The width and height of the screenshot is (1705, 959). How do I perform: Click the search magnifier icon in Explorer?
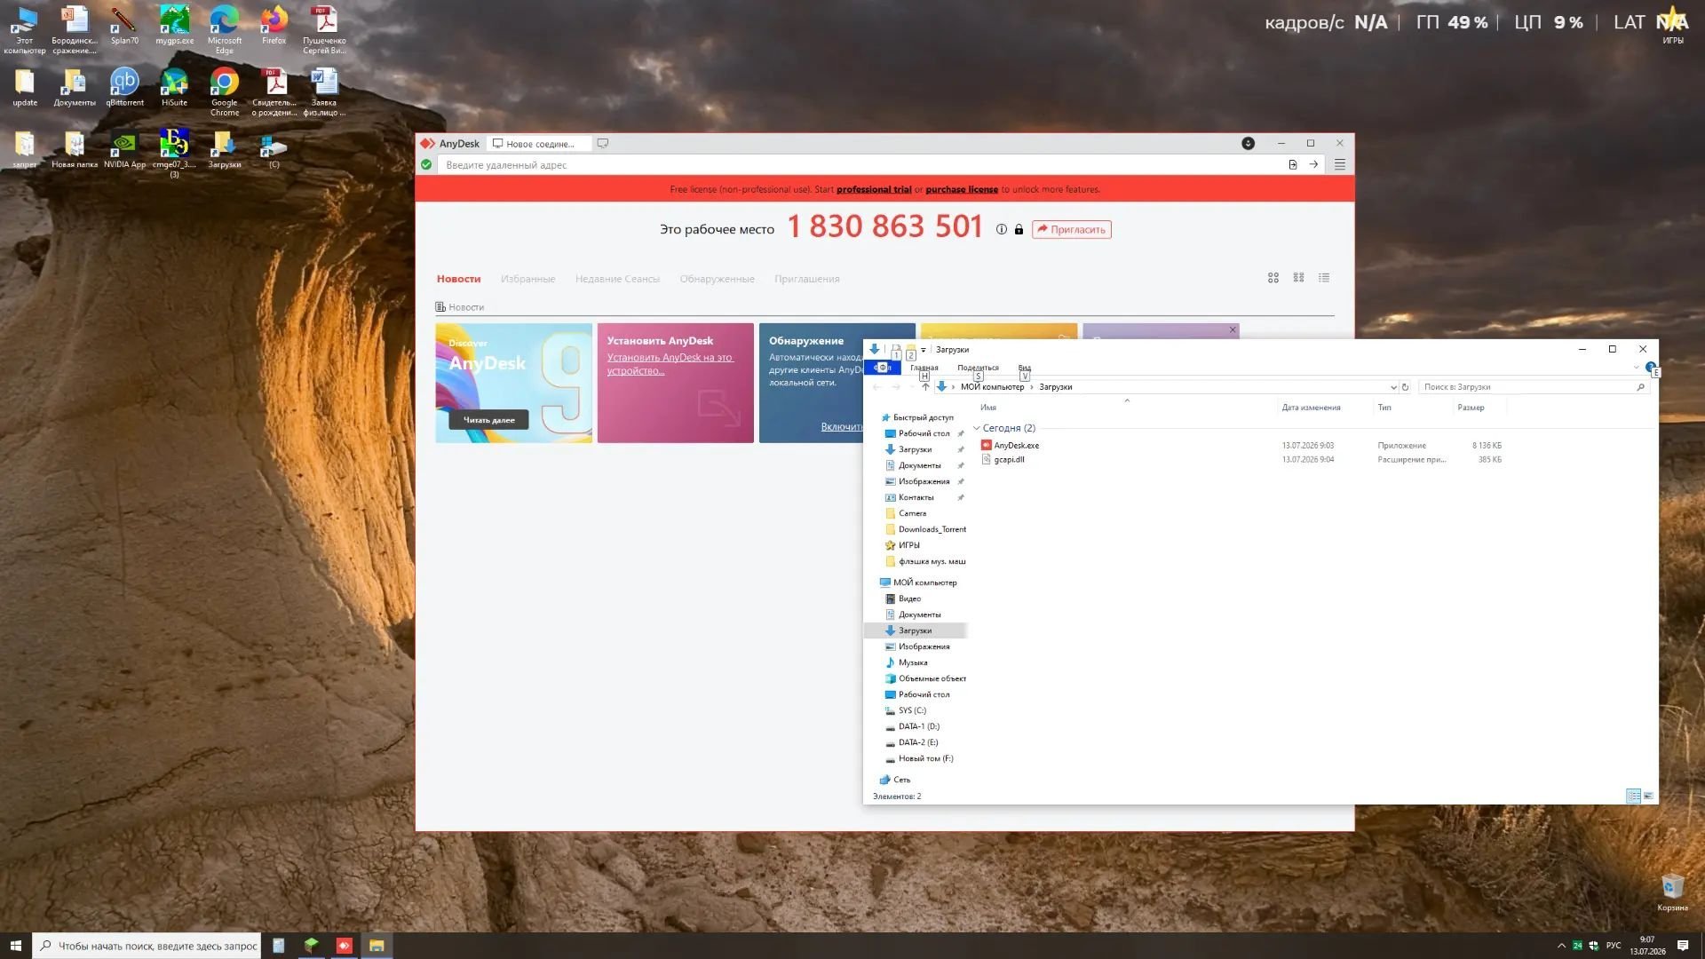(x=1640, y=386)
